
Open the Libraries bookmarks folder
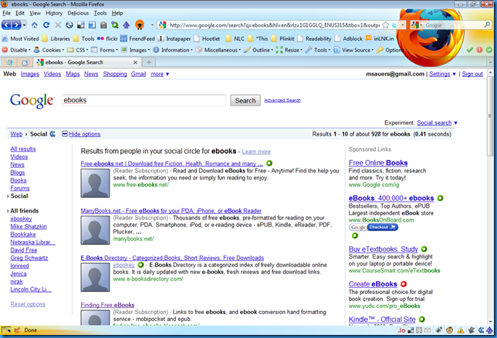[56, 38]
